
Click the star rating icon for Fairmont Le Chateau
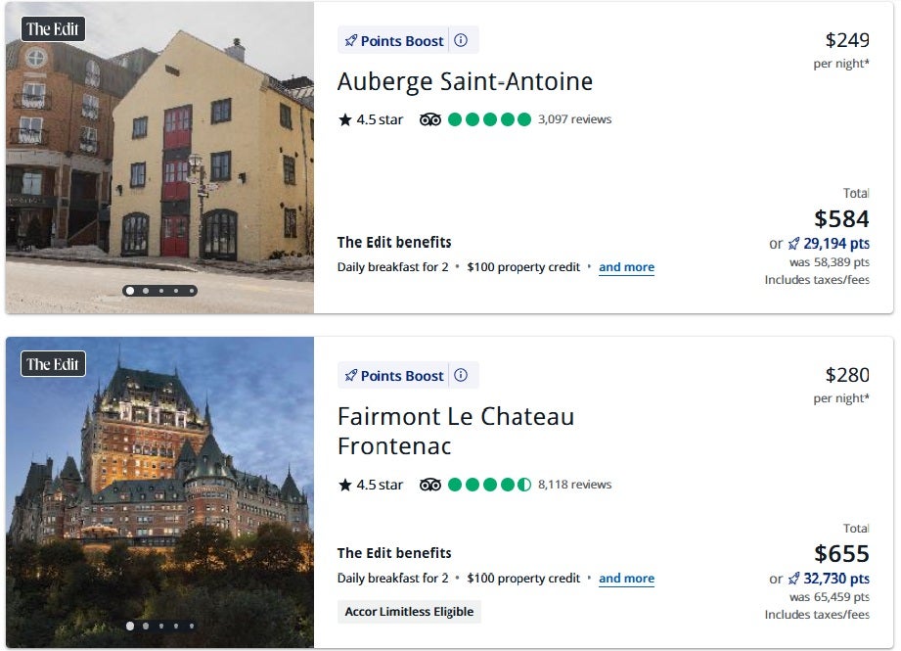344,485
